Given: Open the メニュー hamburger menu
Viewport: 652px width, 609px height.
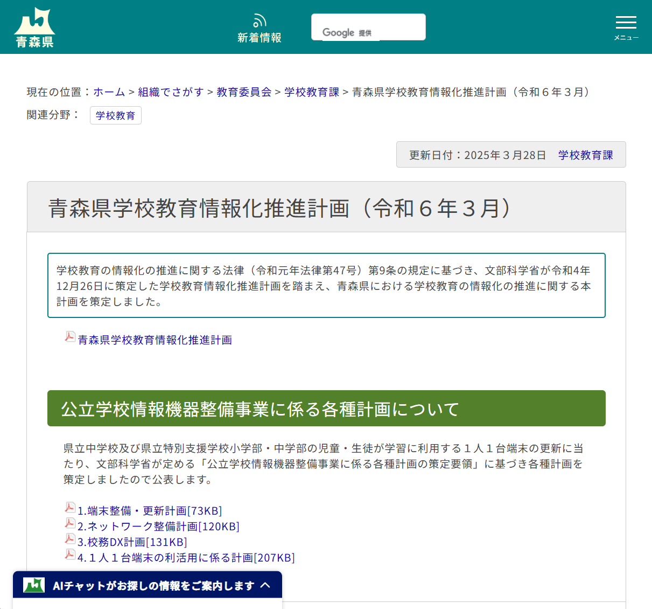Looking at the screenshot, I should (626, 23).
